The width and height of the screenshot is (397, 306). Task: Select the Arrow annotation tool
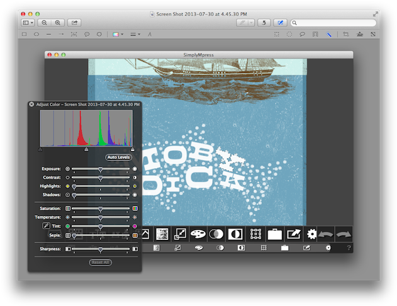pyautogui.click(x=61, y=34)
